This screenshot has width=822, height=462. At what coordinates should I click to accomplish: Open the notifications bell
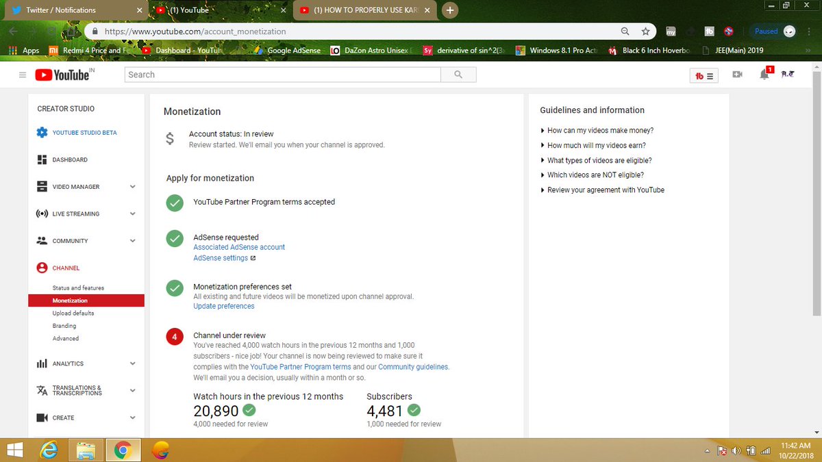764,75
